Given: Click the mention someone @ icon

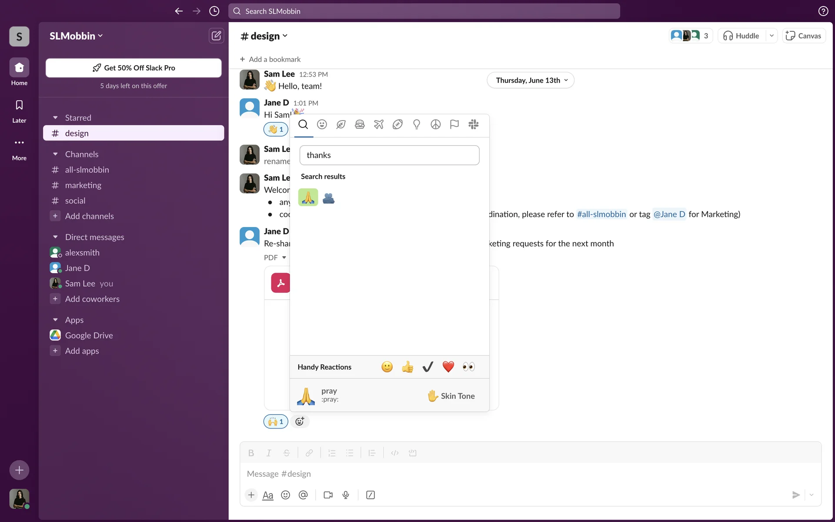Looking at the screenshot, I should 303,495.
